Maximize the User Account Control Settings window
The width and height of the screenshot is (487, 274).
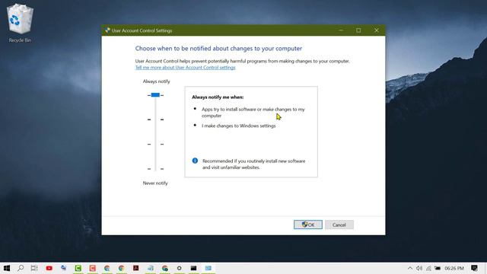(358, 30)
